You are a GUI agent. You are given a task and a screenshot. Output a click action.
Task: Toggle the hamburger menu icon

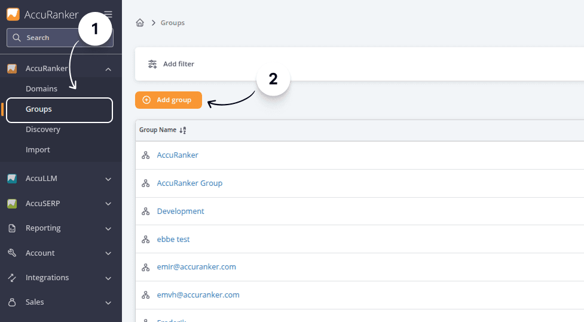[108, 14]
